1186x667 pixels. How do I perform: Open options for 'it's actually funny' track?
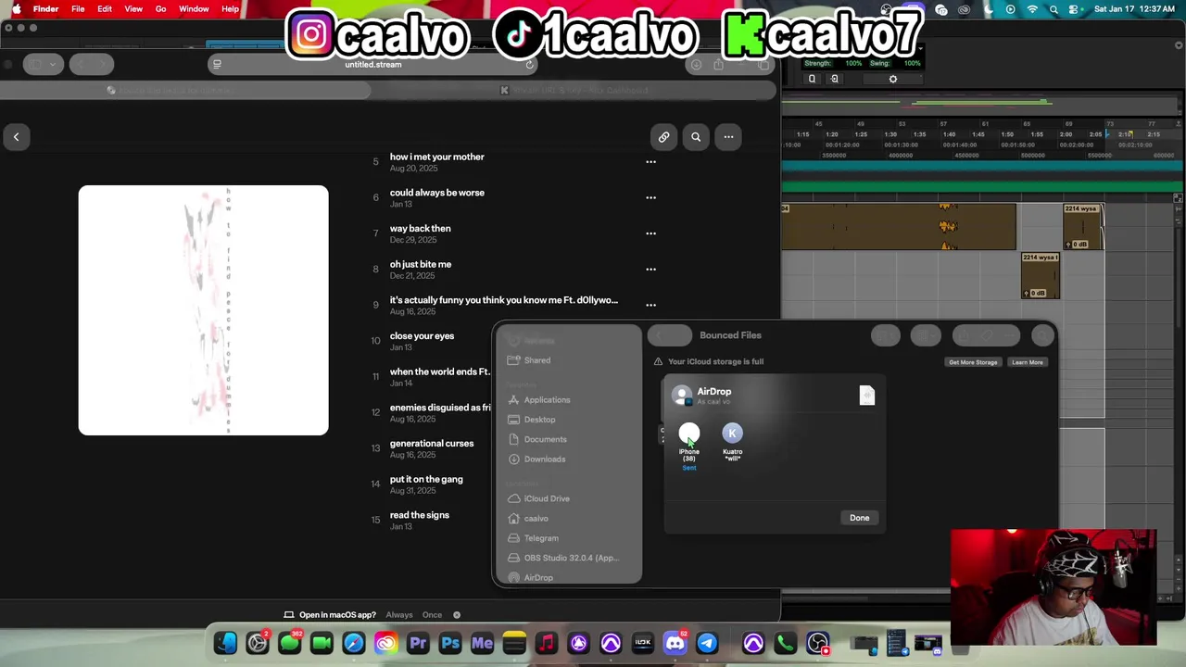[x=650, y=305]
